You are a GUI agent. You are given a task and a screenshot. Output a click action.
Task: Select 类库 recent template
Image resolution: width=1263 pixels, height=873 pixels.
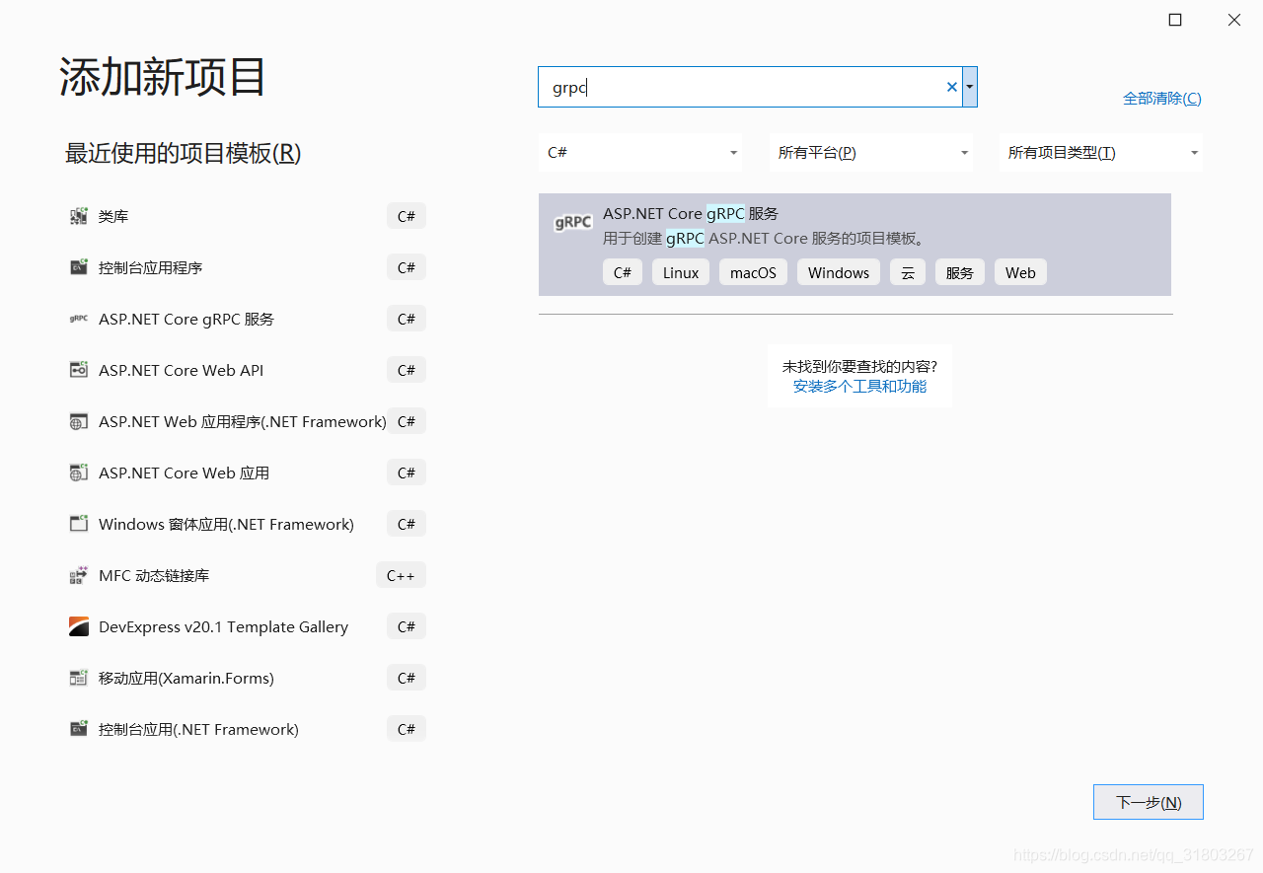point(247,216)
